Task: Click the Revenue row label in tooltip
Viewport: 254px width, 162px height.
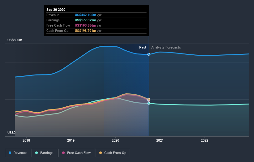Action: (53, 15)
